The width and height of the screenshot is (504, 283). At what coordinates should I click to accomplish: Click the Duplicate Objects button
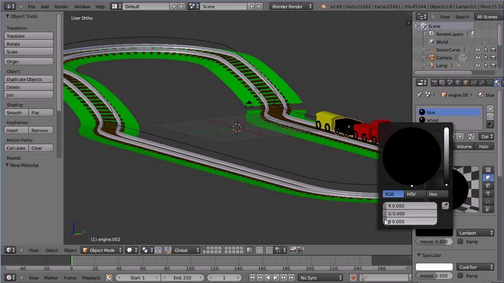[x=29, y=79]
